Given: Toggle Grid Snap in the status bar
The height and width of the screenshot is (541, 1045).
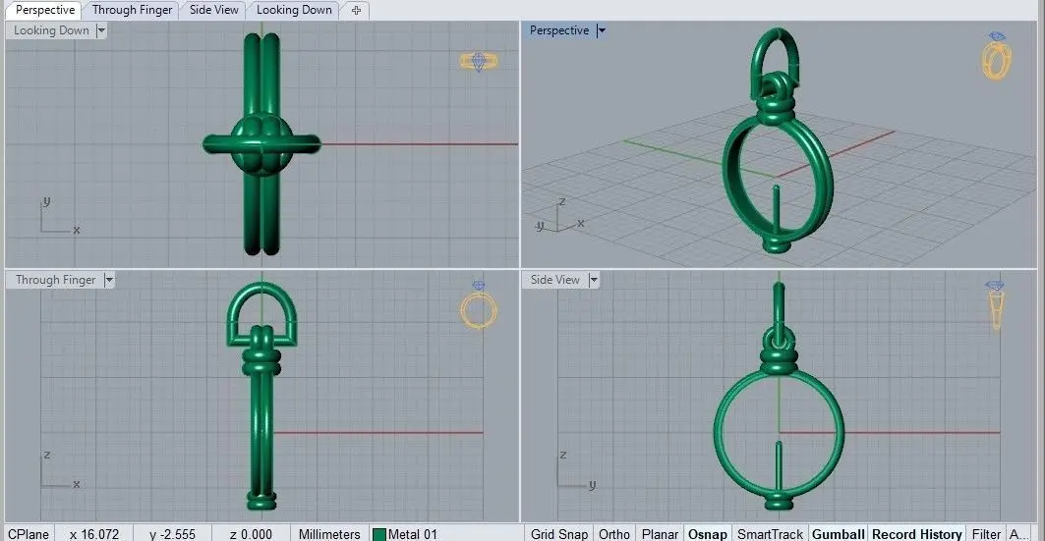Looking at the screenshot, I should point(559,534).
